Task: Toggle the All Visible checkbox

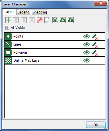Action: click(x=7, y=28)
